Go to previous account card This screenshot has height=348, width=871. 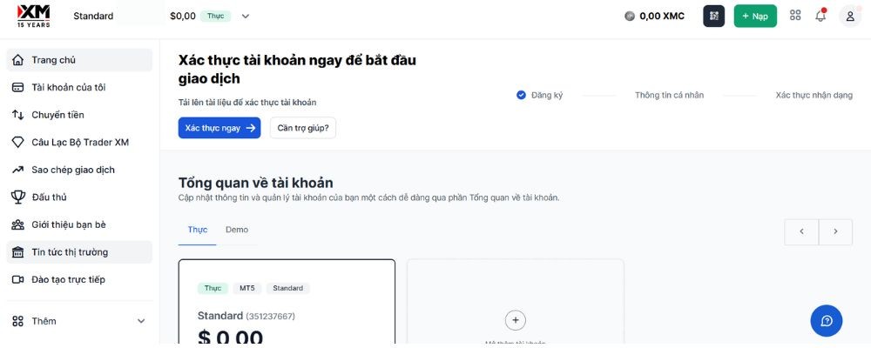coord(801,231)
